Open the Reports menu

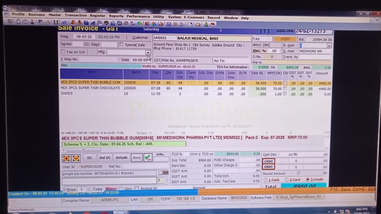116,16
